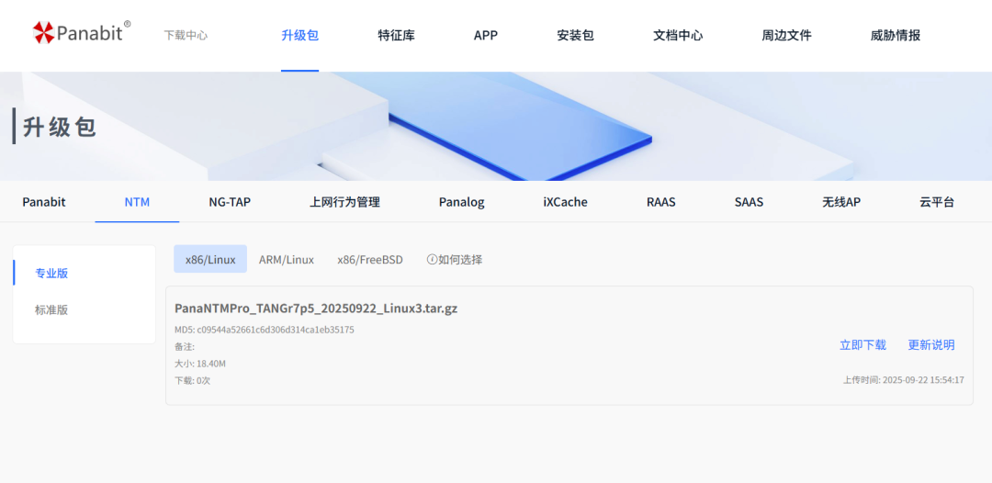Select the NG-TAP product tab
The image size is (992, 483).
pos(230,202)
